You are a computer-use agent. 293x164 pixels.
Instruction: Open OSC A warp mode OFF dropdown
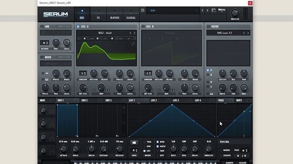tap(101, 94)
